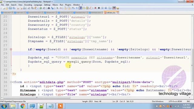Click the Zoom Out toolbar icon

coord(61,8)
